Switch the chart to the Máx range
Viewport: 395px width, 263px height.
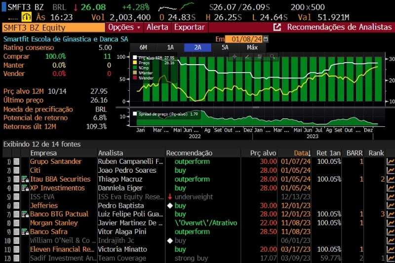[252, 47]
